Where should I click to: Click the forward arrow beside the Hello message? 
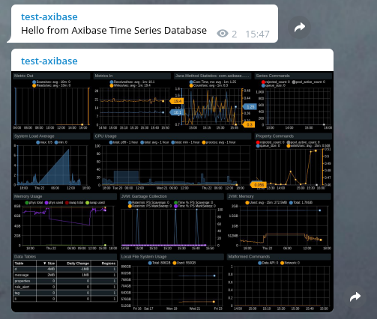pyautogui.click(x=300, y=27)
